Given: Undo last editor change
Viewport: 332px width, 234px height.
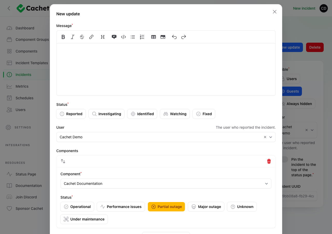Looking at the screenshot, I should (x=174, y=37).
